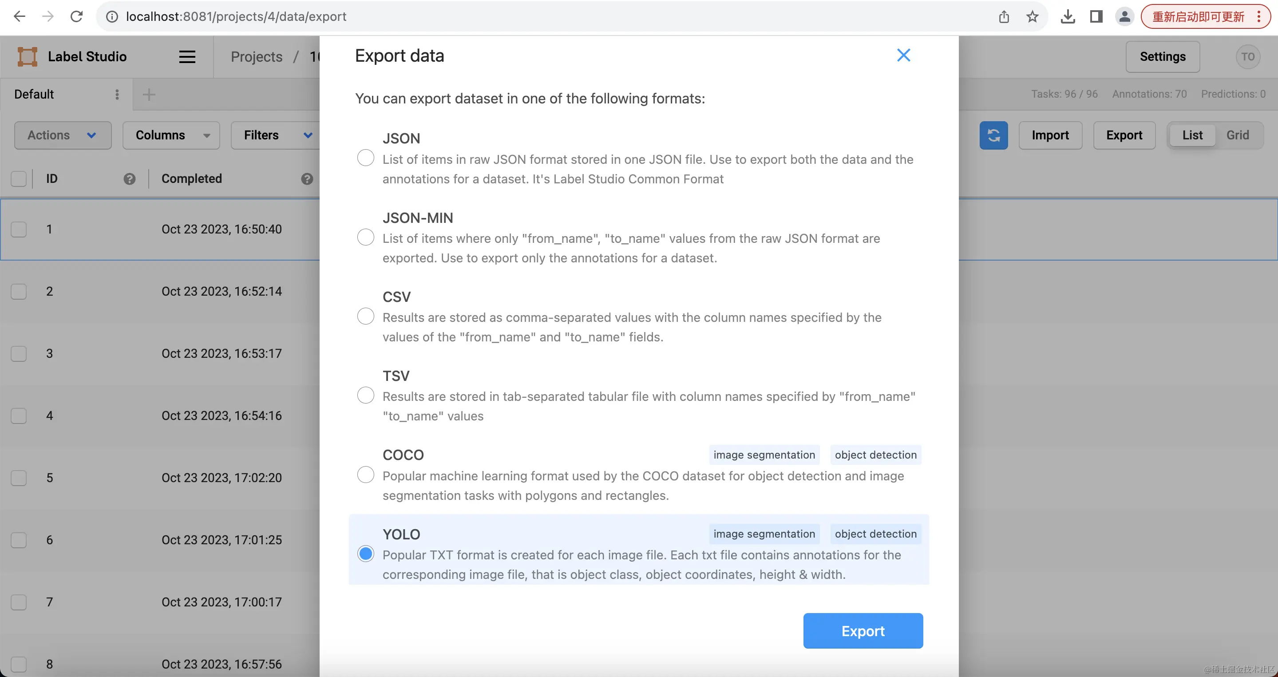The width and height of the screenshot is (1278, 677).
Task: Click the blue Export button
Action: pyautogui.click(x=863, y=631)
